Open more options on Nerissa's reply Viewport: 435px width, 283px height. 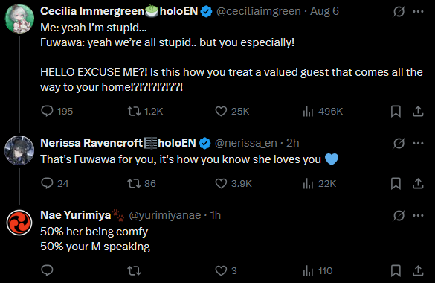pos(418,143)
